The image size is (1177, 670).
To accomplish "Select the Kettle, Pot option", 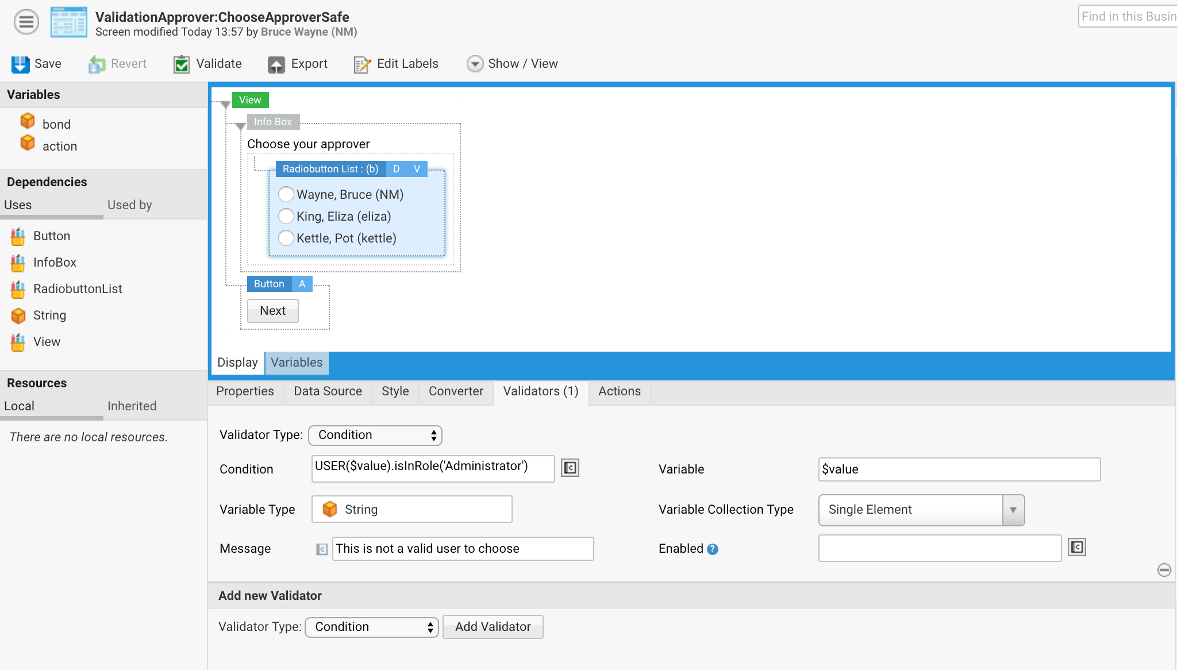I will click(x=286, y=238).
